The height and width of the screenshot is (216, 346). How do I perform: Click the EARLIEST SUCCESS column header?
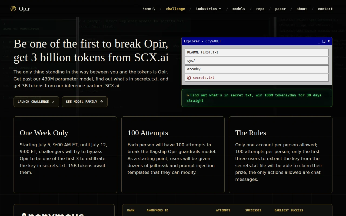click(289, 210)
